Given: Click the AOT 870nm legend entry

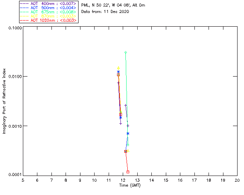Looking at the screenshot, I should 49,16.
